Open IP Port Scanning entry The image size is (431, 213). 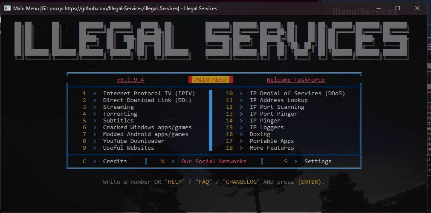tap(277, 107)
